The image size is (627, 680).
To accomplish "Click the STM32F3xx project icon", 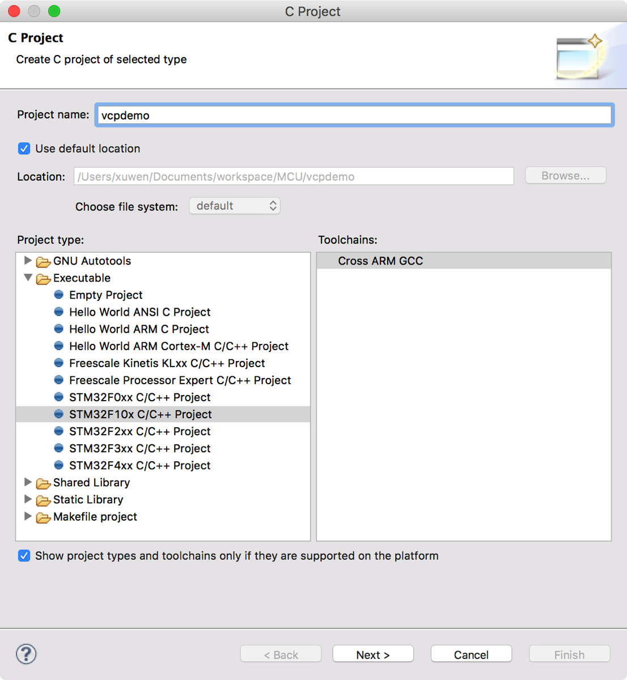I will pos(58,448).
